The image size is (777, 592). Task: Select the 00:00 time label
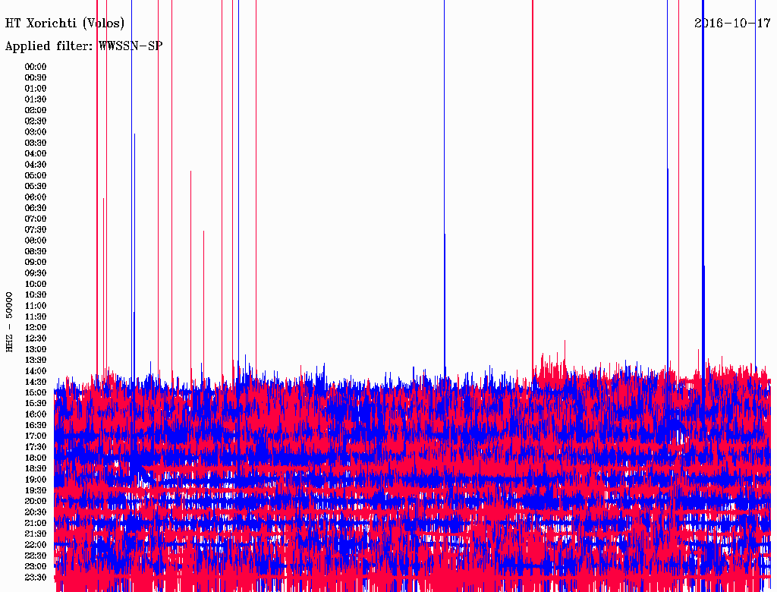point(36,67)
